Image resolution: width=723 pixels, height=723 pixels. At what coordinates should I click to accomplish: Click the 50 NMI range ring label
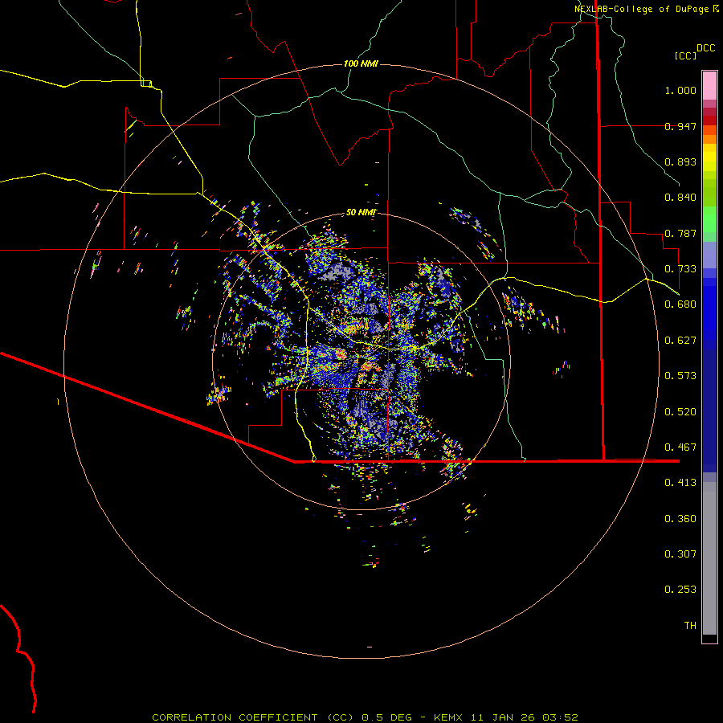[x=361, y=213]
